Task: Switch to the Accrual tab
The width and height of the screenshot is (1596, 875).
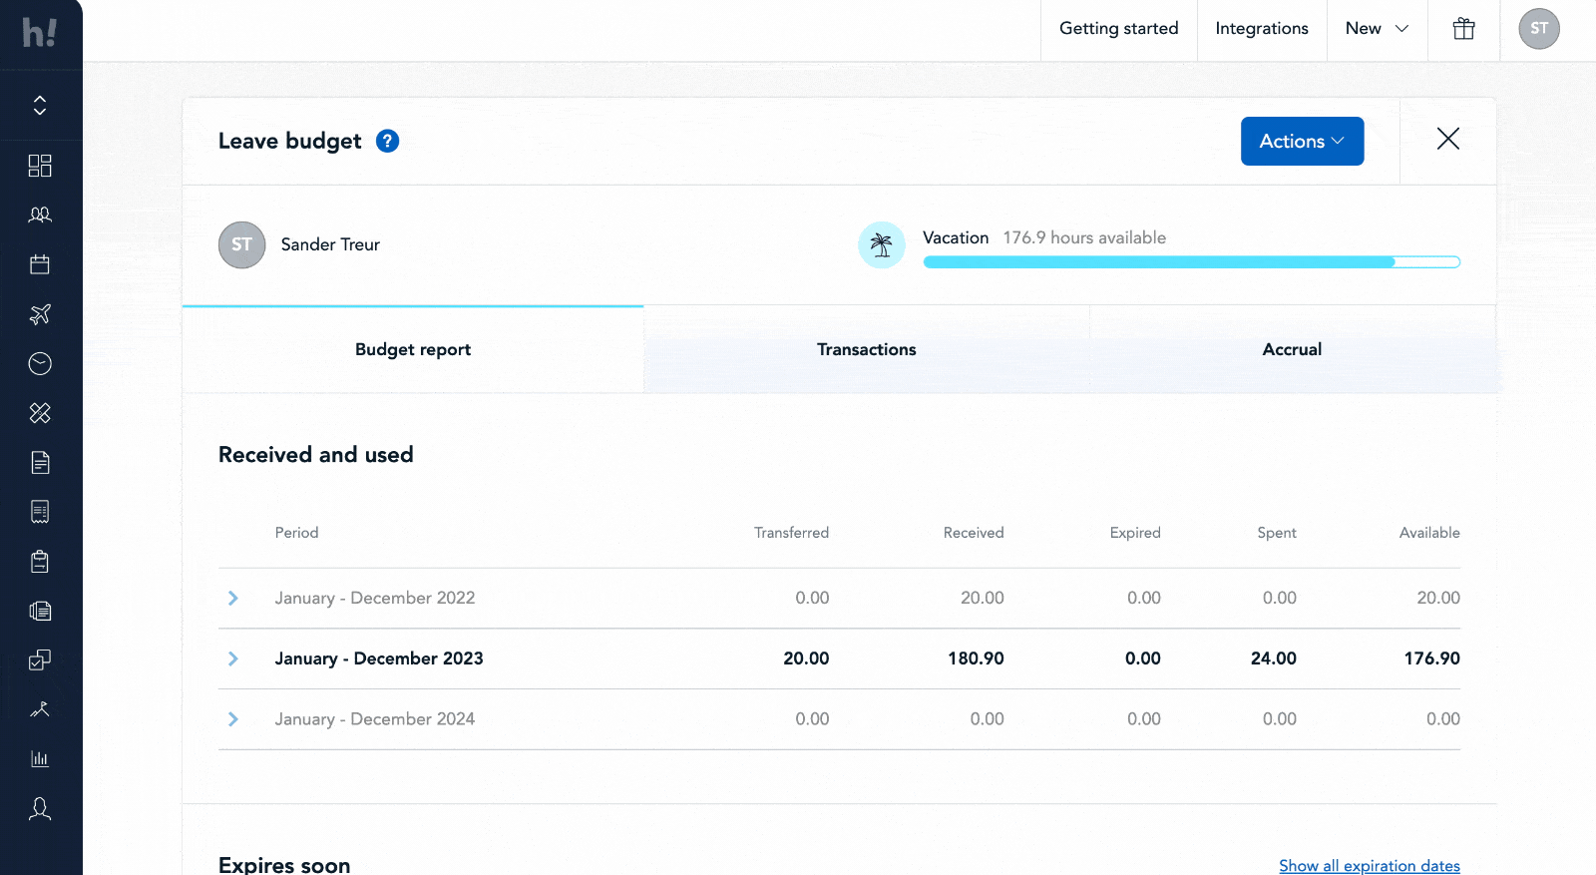Action: click(1292, 349)
